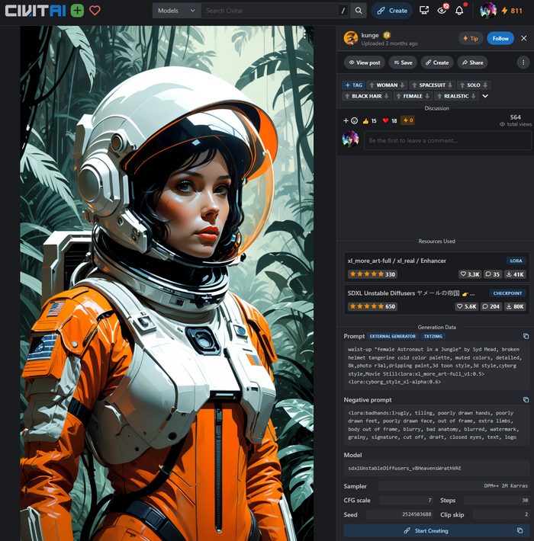The width and height of the screenshot is (534, 541).
Task: Tip the creator with Tip button
Action: click(x=471, y=38)
